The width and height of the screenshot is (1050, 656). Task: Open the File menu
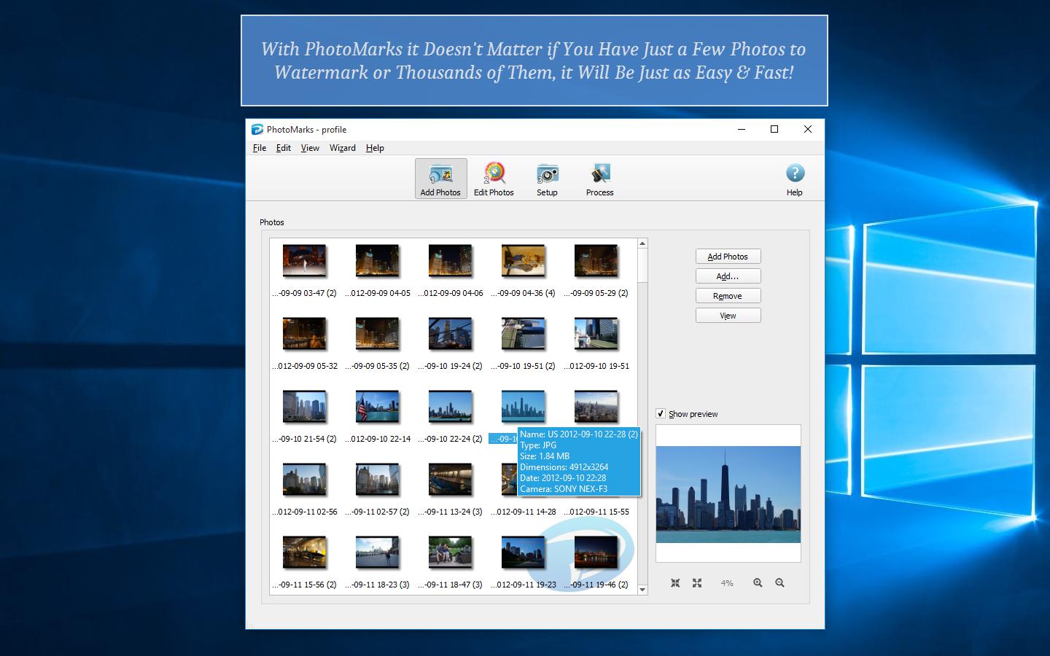click(x=259, y=148)
